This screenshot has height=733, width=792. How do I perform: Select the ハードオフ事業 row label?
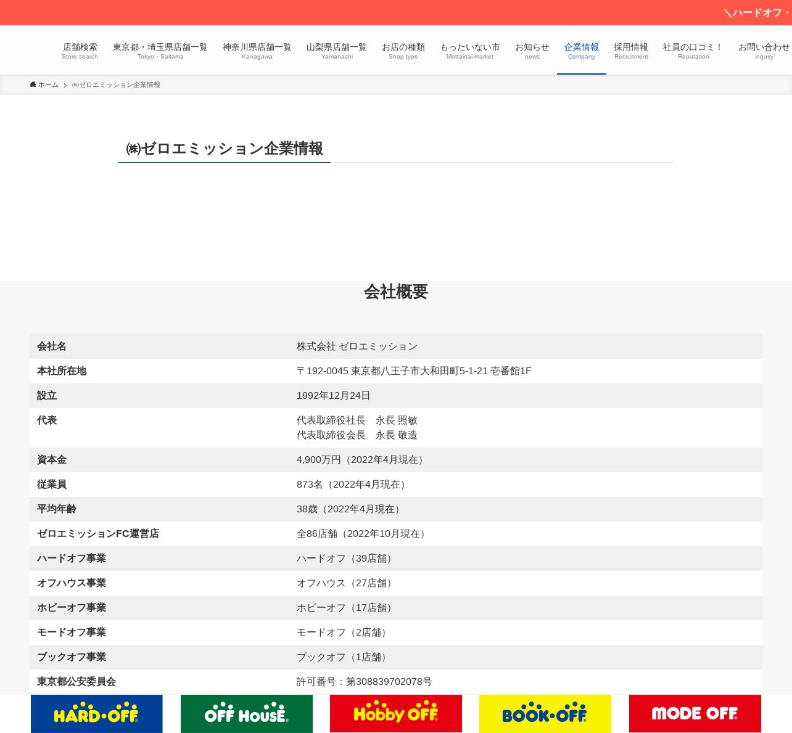(72, 559)
